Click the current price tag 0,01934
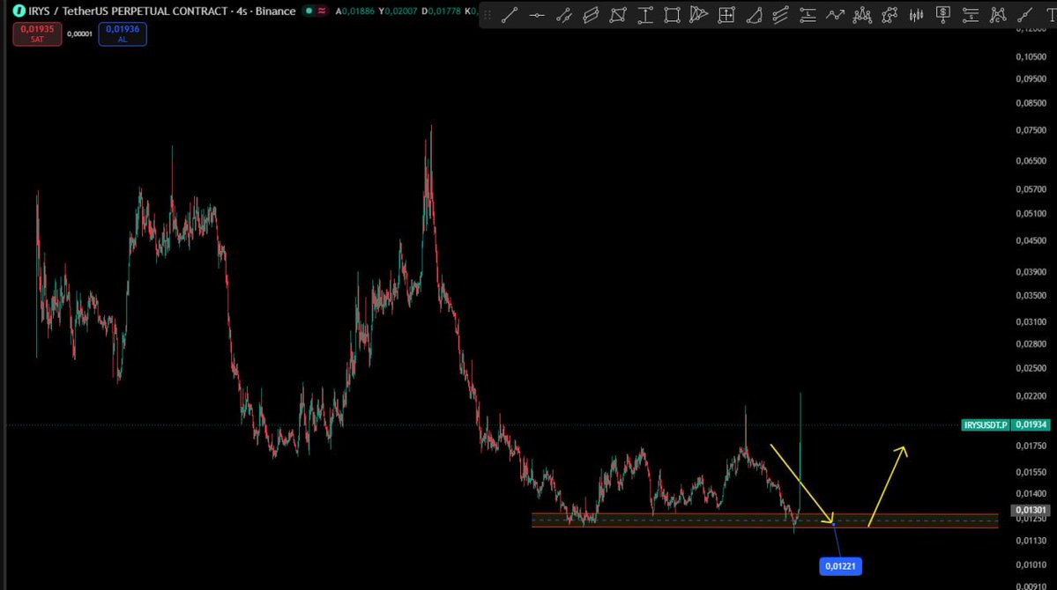This screenshot has height=590, width=1057. pyautogui.click(x=1031, y=425)
